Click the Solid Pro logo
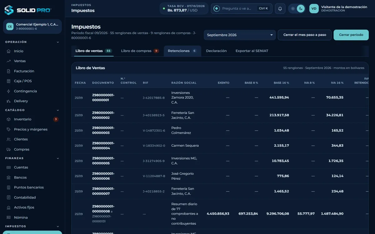 (x=28, y=10)
